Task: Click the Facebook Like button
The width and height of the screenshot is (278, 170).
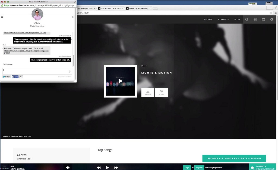Action: coord(15,77)
